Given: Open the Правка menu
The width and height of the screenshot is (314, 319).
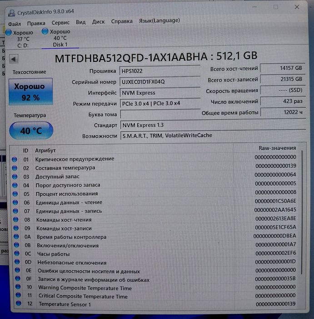Looking at the screenshot, I should [36, 23].
